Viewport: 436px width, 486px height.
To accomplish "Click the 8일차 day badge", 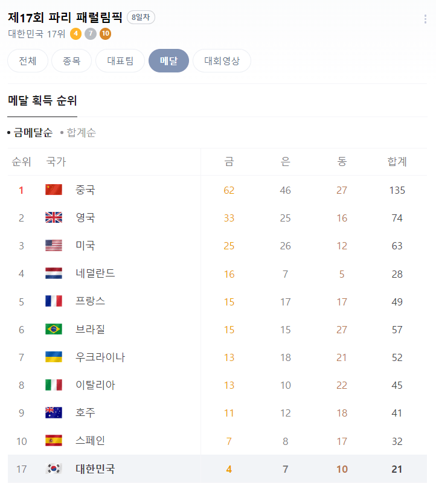I will coord(141,18).
